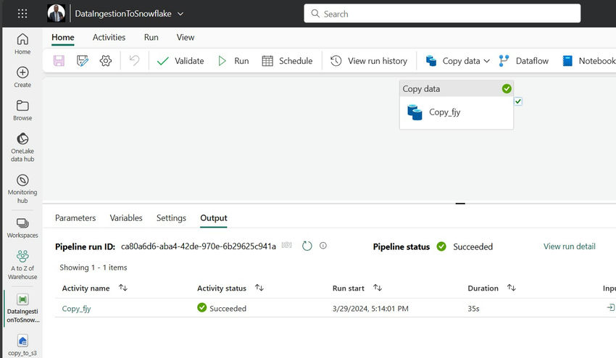The height and width of the screenshot is (358, 616).
Task: Open pipeline settings gear icon
Action: pyautogui.click(x=106, y=61)
